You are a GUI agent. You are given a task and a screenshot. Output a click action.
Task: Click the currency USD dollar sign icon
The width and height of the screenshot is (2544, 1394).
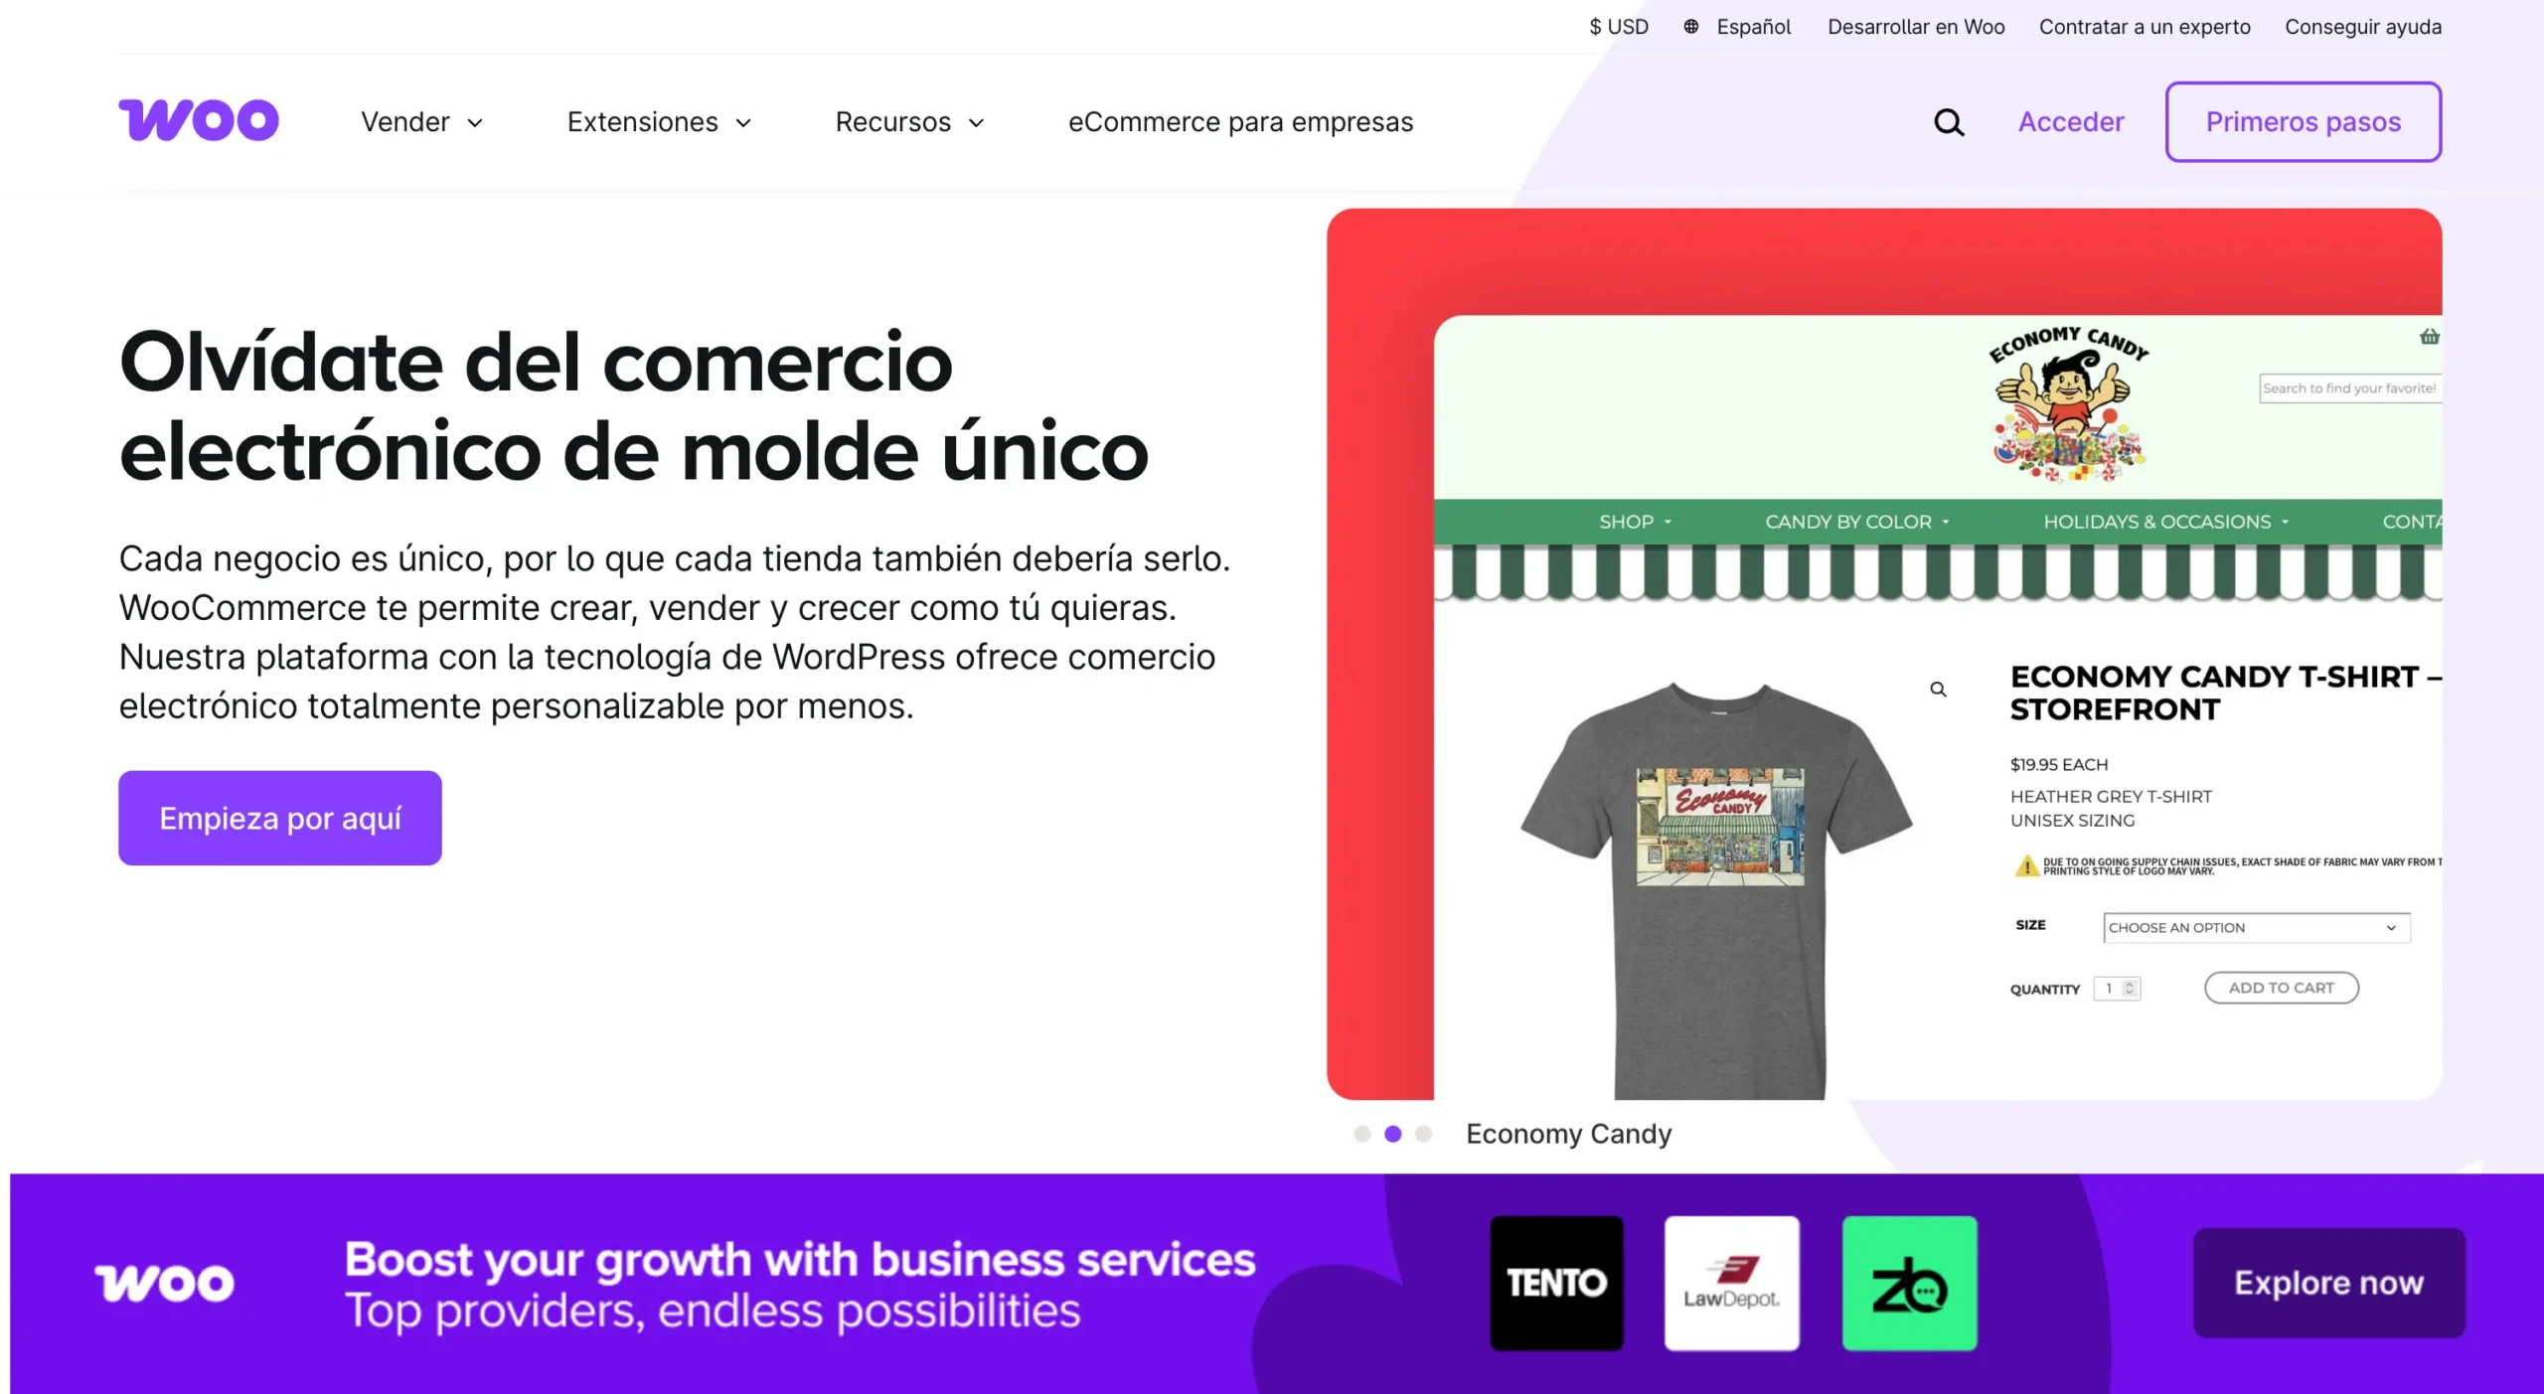[1593, 26]
